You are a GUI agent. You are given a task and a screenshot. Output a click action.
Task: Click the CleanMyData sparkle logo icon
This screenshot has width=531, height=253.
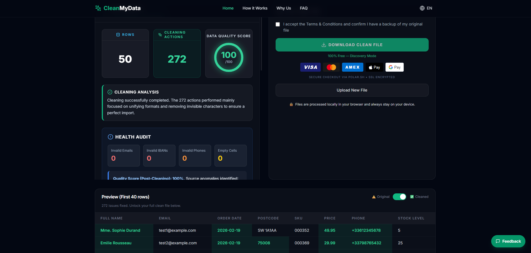tap(98, 8)
